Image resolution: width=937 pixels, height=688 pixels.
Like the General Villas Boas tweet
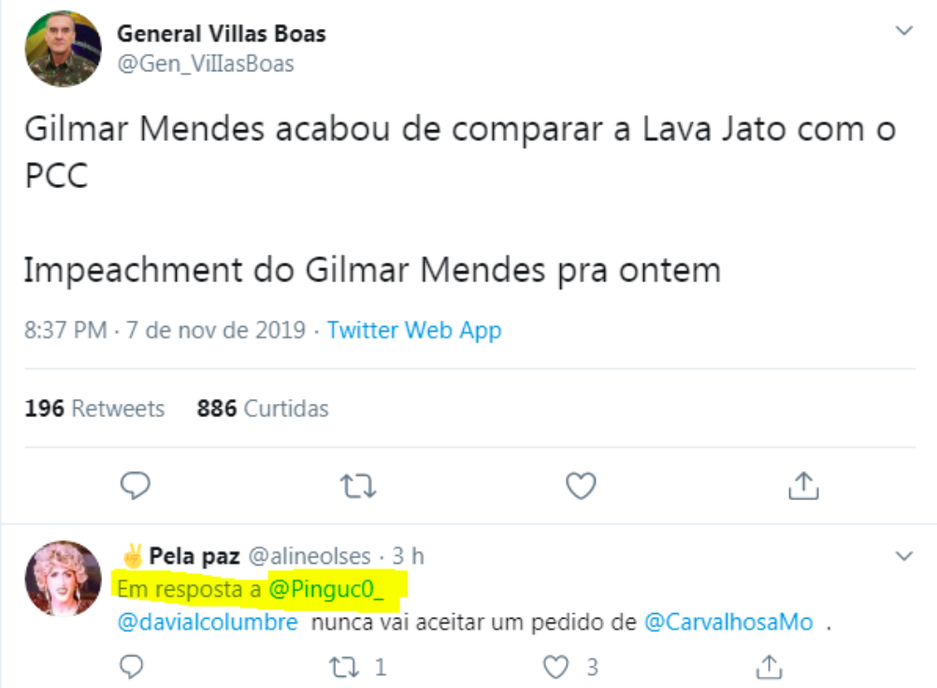point(581,484)
